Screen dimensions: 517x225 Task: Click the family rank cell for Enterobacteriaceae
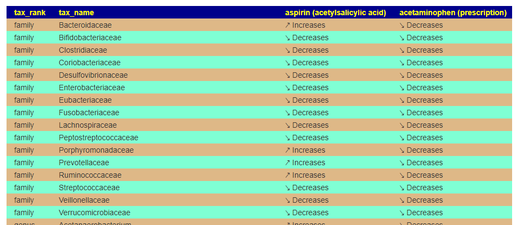[x=24, y=87]
